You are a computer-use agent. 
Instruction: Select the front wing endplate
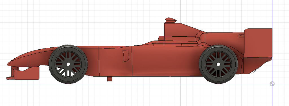pyautogui.click(x=27, y=73)
